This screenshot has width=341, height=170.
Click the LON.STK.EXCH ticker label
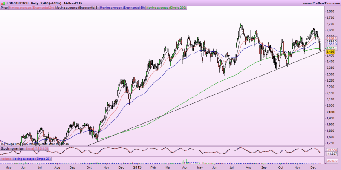coord(17,3)
